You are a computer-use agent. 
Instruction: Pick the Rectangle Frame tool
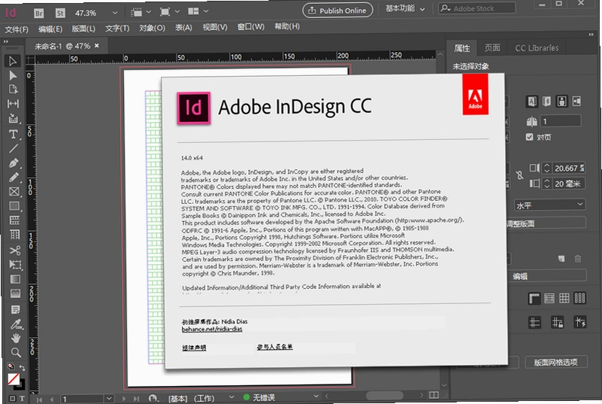click(14, 192)
